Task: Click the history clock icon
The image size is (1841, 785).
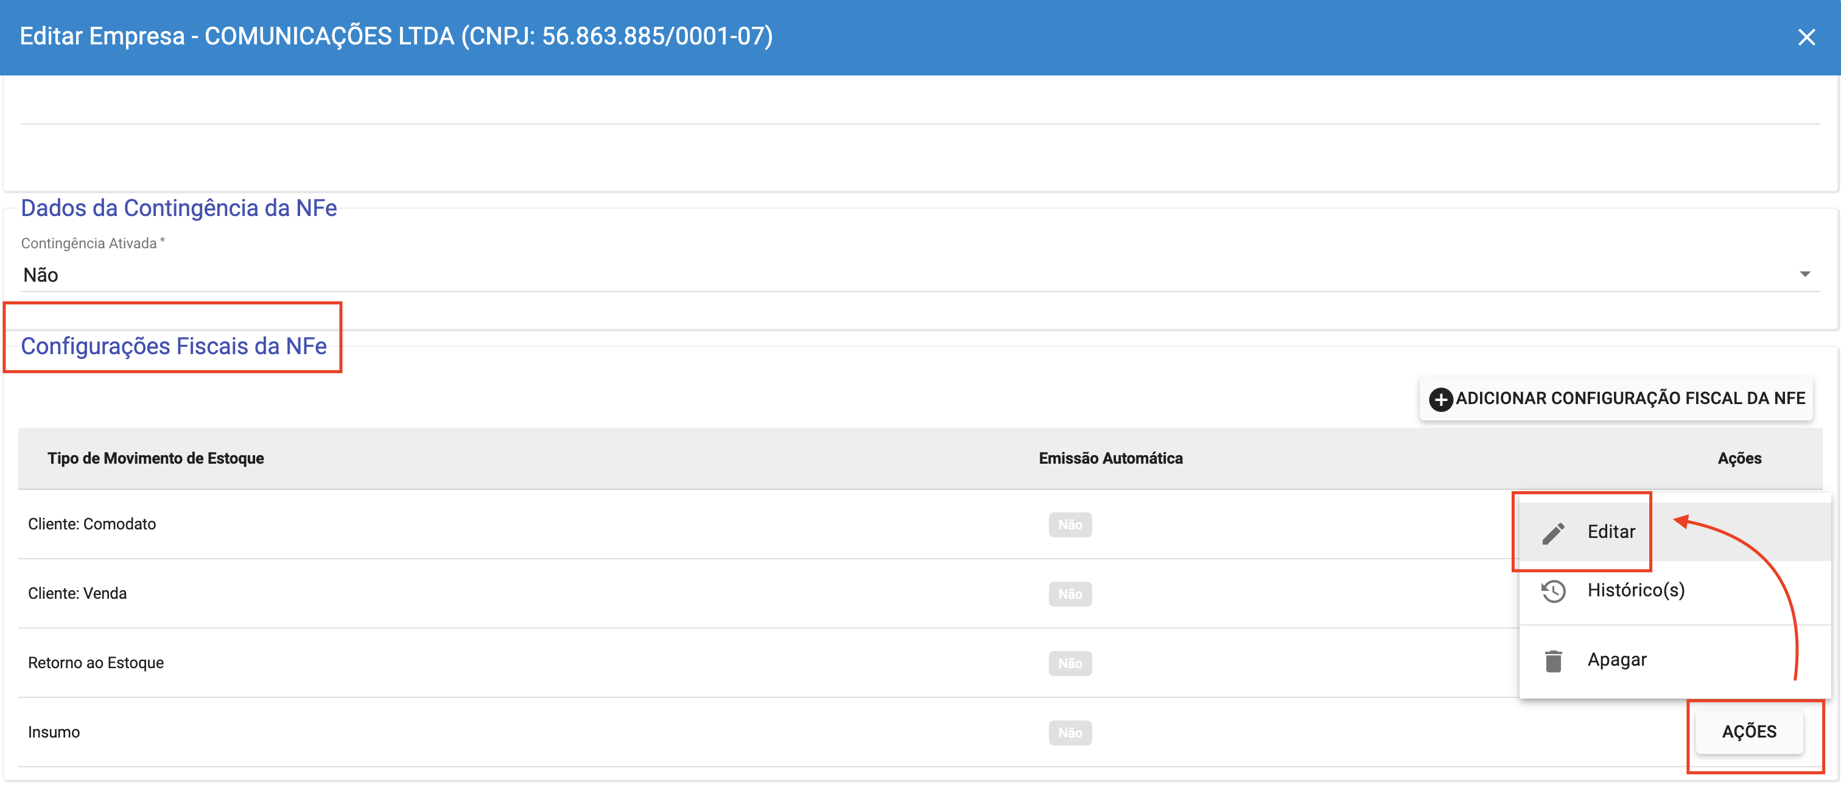Action: (1553, 591)
